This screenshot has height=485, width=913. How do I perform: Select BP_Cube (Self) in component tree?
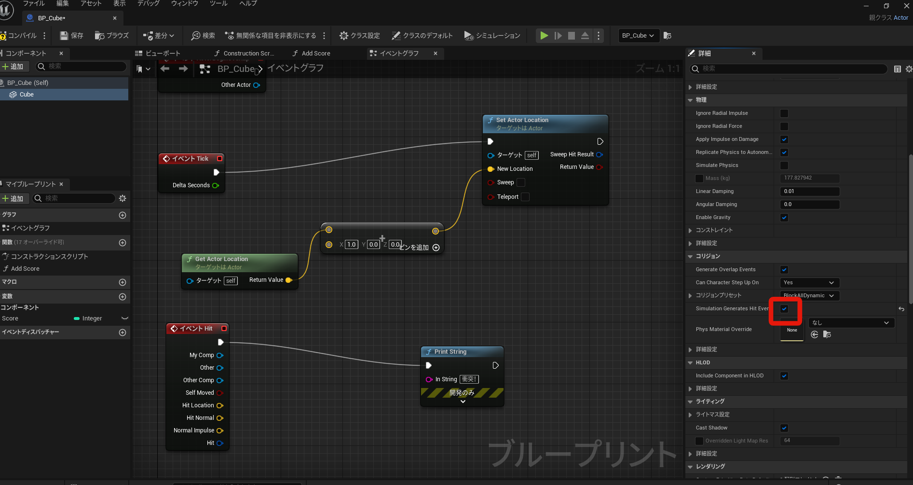click(27, 83)
